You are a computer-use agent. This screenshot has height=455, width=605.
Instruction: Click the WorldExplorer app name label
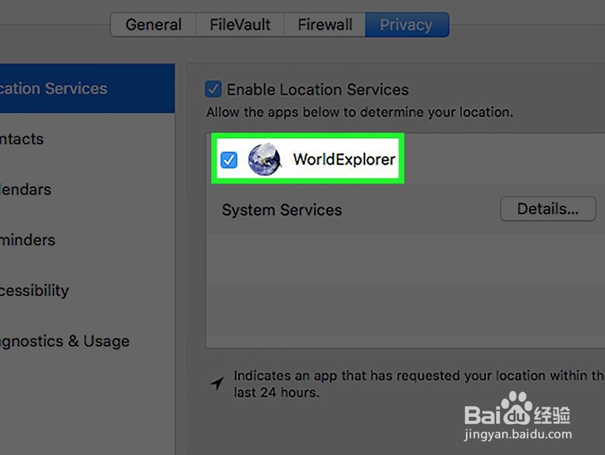click(x=344, y=159)
